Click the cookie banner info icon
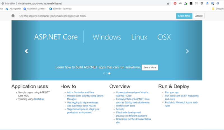This screenshot has height=130, width=224. [13, 16]
